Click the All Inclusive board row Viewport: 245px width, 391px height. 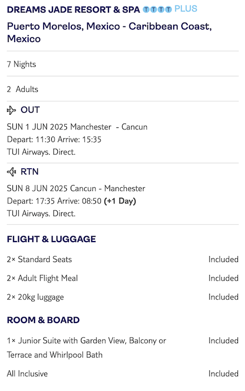tap(122, 374)
